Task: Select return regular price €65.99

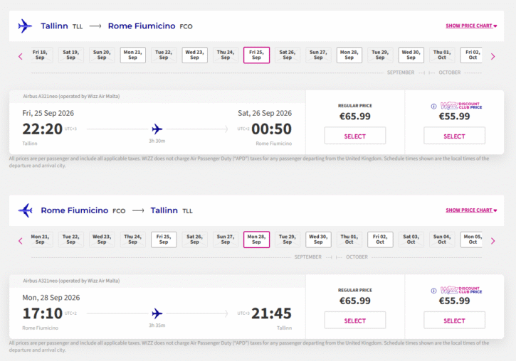Action: point(354,320)
